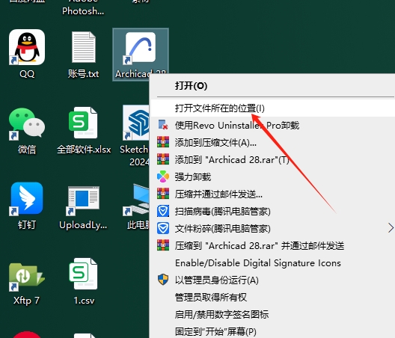
Task: Select the QQ desktop icon
Action: [27, 47]
